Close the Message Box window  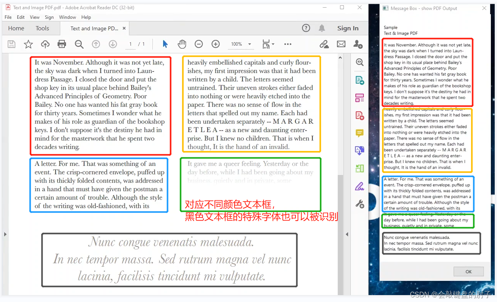click(x=484, y=8)
